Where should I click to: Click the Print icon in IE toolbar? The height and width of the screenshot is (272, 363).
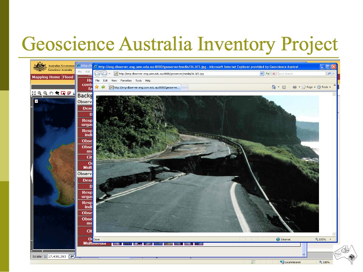click(294, 87)
